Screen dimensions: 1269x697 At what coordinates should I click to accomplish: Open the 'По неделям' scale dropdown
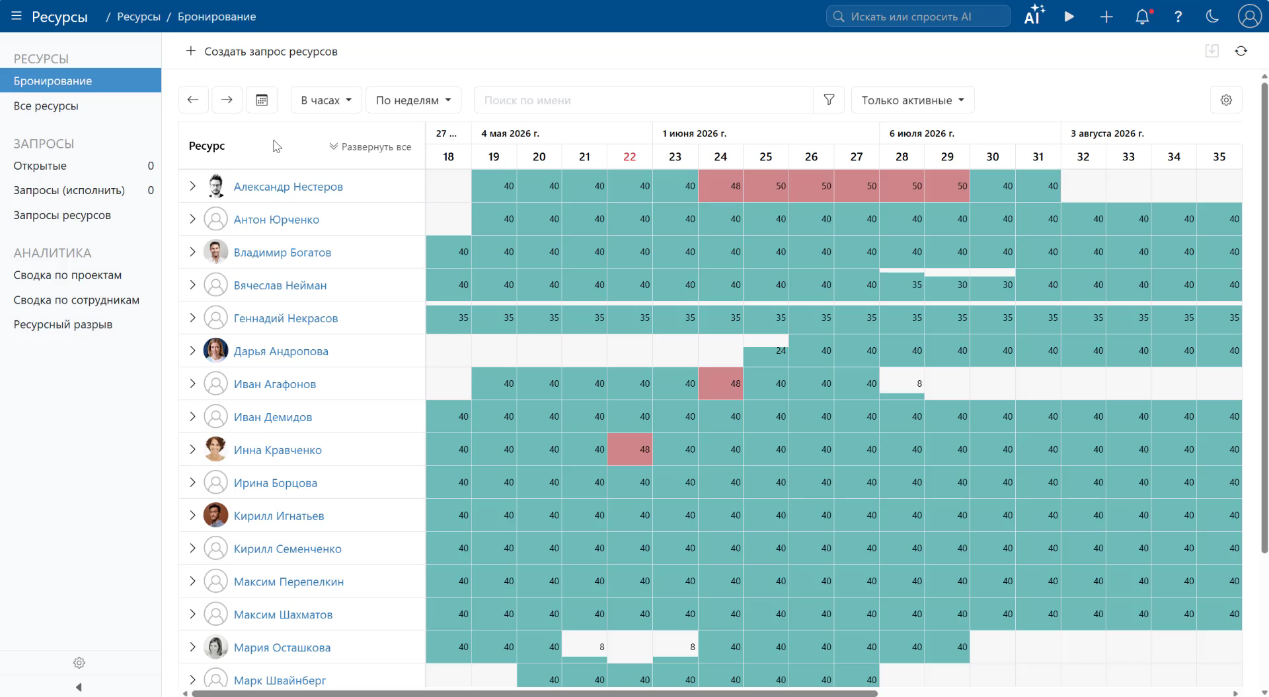(413, 100)
